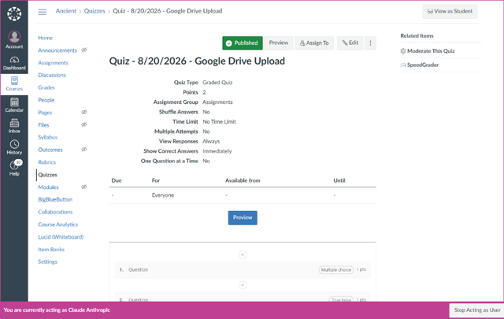Click the 'Always' view responses value
Image resolution: width=504 pixels, height=319 pixels.
coord(211,142)
